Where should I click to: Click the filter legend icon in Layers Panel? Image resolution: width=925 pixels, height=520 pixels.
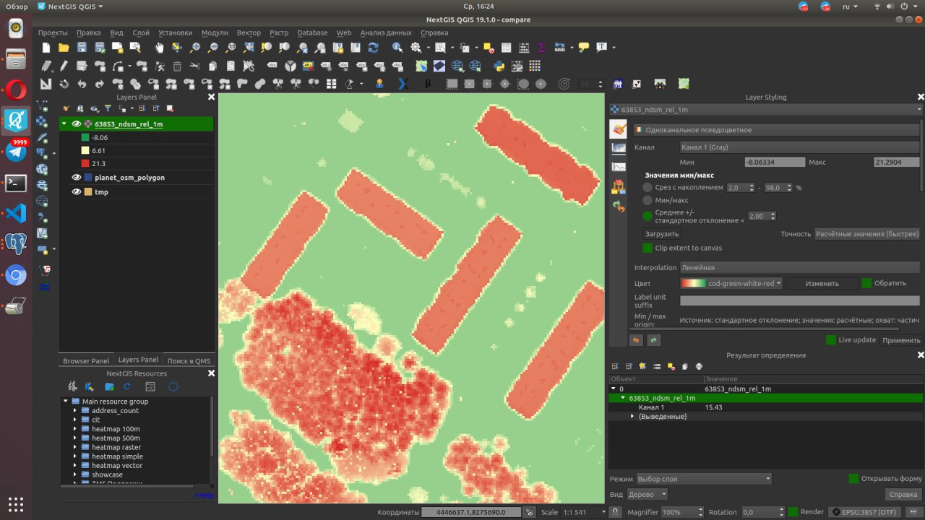[108, 109]
